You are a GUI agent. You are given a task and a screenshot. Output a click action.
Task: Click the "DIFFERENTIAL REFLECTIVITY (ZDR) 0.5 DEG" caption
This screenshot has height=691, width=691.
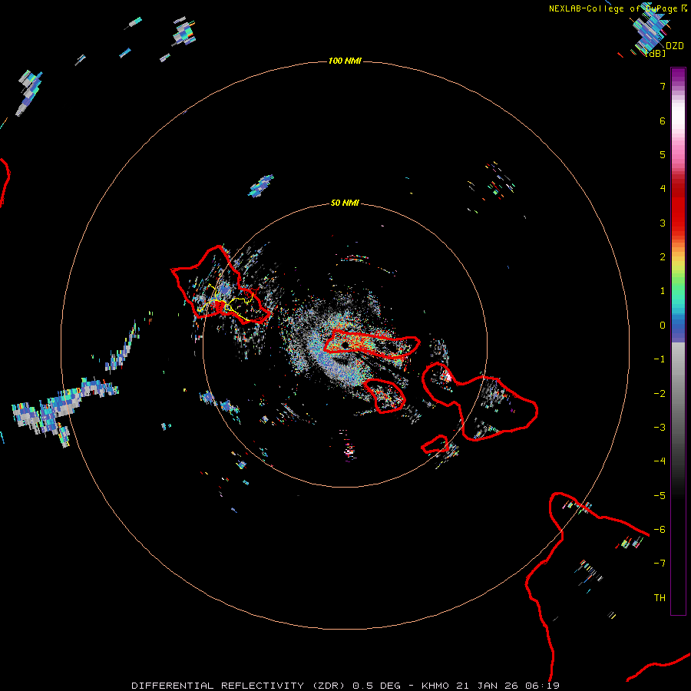pyautogui.click(x=266, y=686)
